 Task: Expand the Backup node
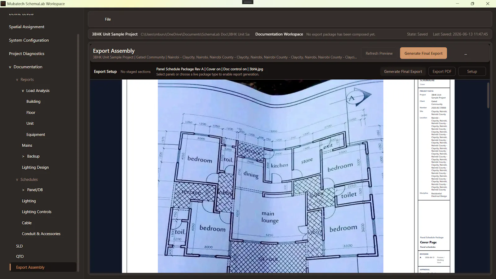point(23,157)
